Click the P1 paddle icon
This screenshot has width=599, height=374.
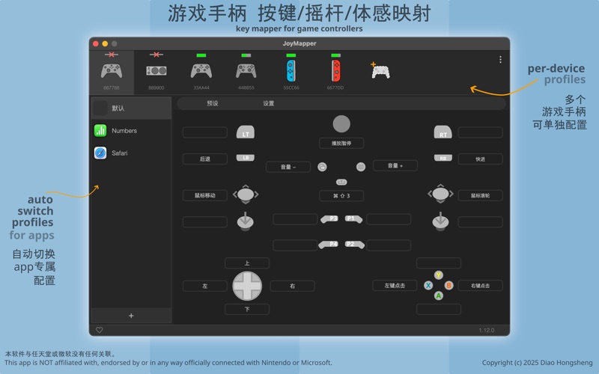click(x=353, y=219)
